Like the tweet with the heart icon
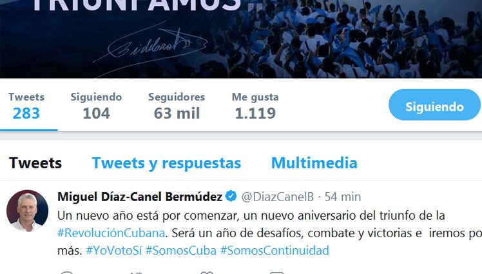 [x=207, y=273]
